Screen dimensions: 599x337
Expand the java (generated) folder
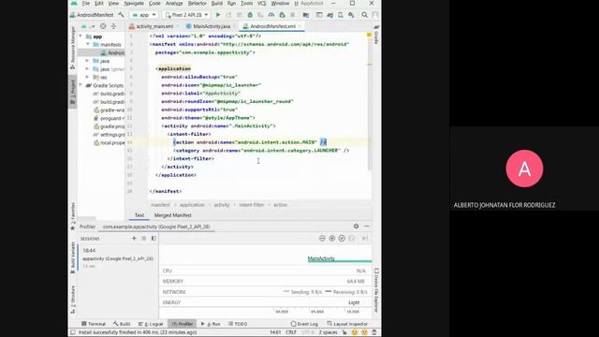(x=87, y=69)
